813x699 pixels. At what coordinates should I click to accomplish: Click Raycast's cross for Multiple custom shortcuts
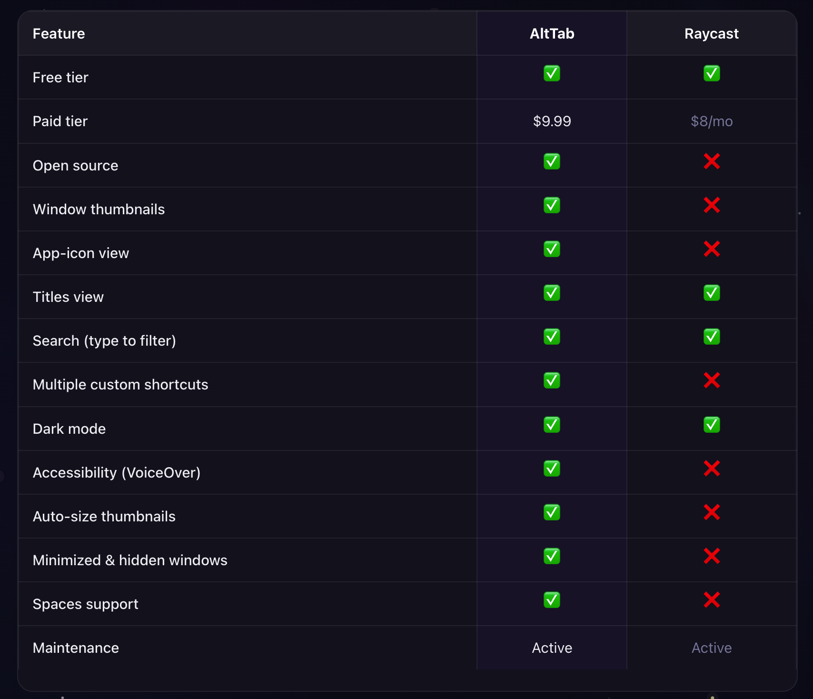point(712,380)
